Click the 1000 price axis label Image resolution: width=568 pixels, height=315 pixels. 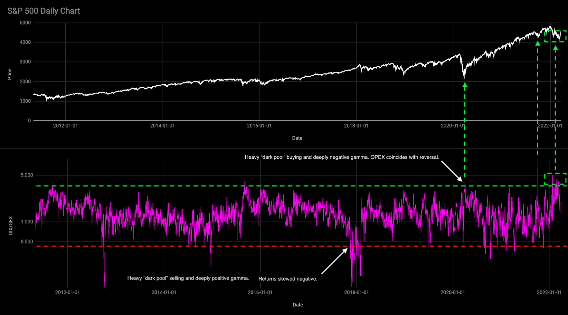pyautogui.click(x=25, y=101)
